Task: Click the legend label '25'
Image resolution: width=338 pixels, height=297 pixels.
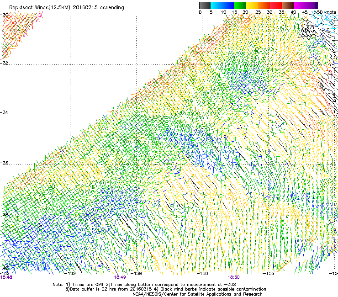Action: pos(258,12)
